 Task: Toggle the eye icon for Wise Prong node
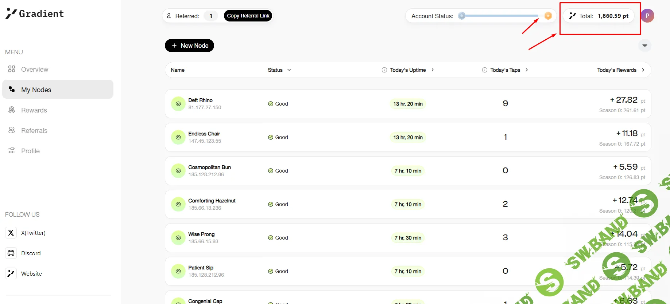pyautogui.click(x=178, y=238)
